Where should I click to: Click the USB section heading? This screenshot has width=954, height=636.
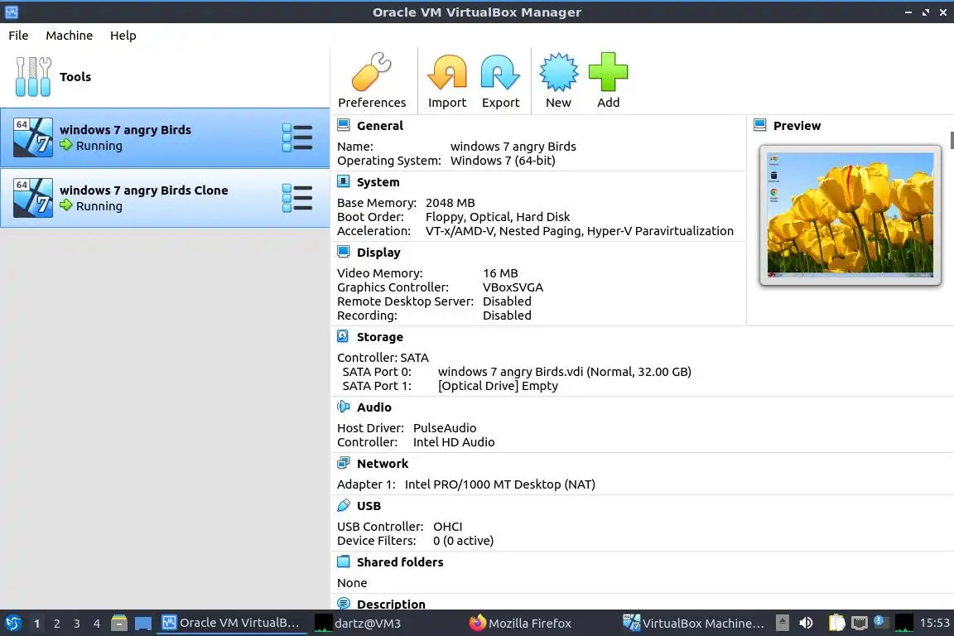coord(369,506)
